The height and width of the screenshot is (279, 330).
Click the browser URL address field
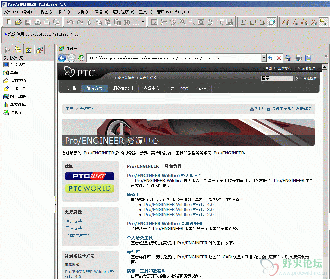click(x=174, y=58)
